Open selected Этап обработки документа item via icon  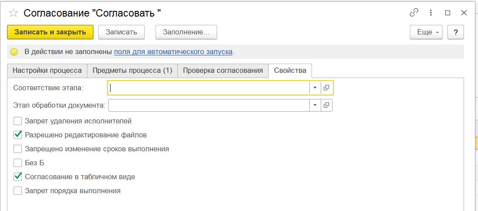(326, 105)
